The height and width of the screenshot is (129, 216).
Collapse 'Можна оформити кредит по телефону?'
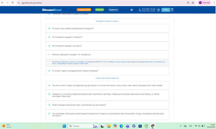click(107, 54)
